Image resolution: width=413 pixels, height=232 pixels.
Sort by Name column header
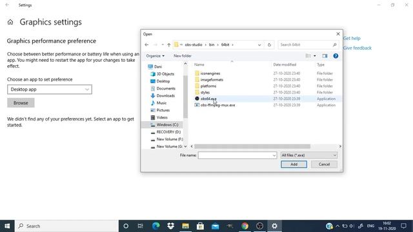point(199,64)
